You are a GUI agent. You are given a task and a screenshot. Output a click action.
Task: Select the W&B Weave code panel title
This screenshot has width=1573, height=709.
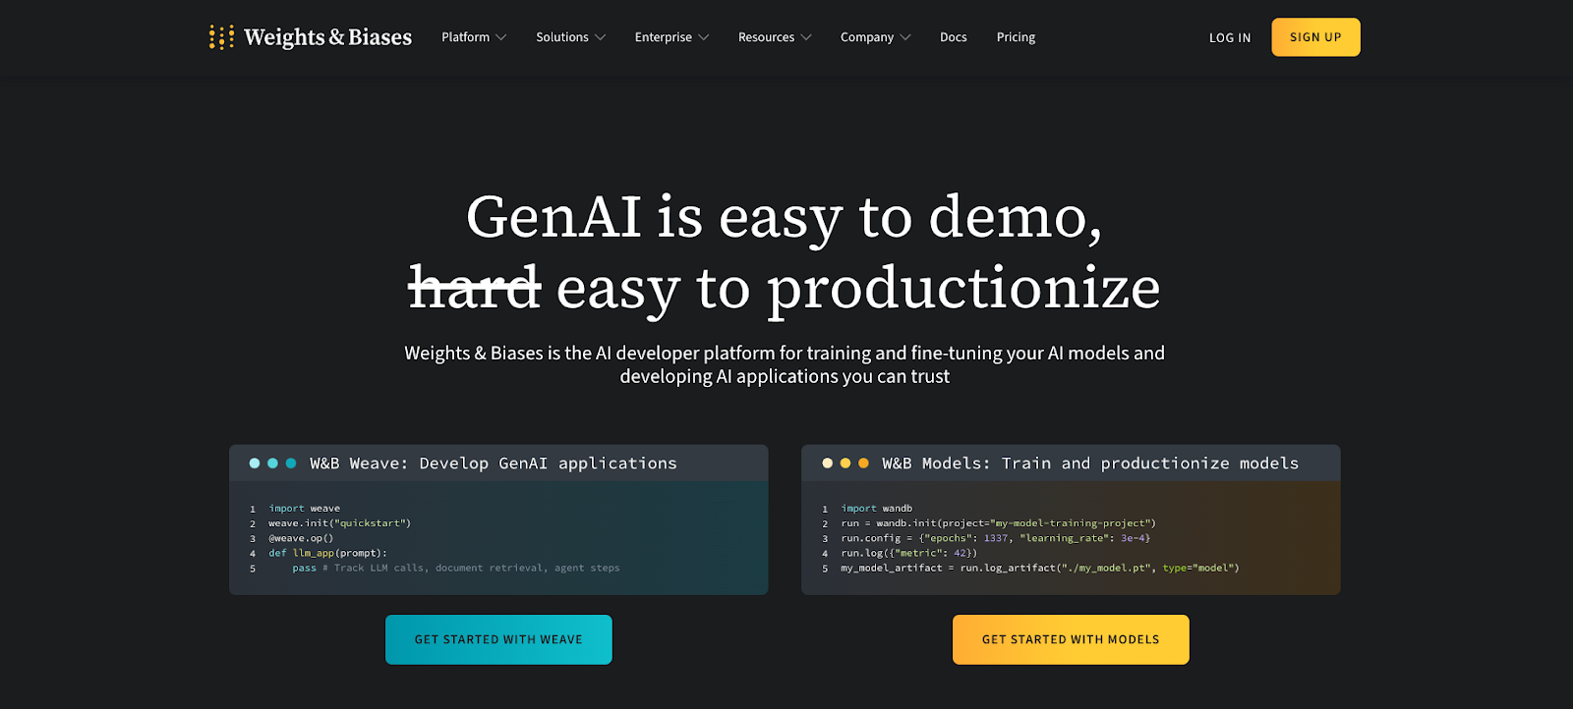(494, 464)
